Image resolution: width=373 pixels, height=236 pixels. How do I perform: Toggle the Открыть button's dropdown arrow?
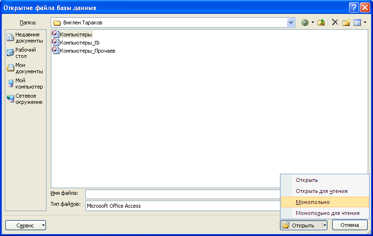(x=325, y=225)
